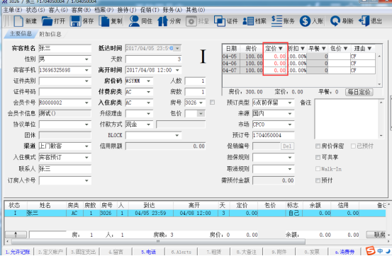Open the 状态(S) menu
This screenshot has height=256, width=392.
pyautogui.click(x=35, y=10)
